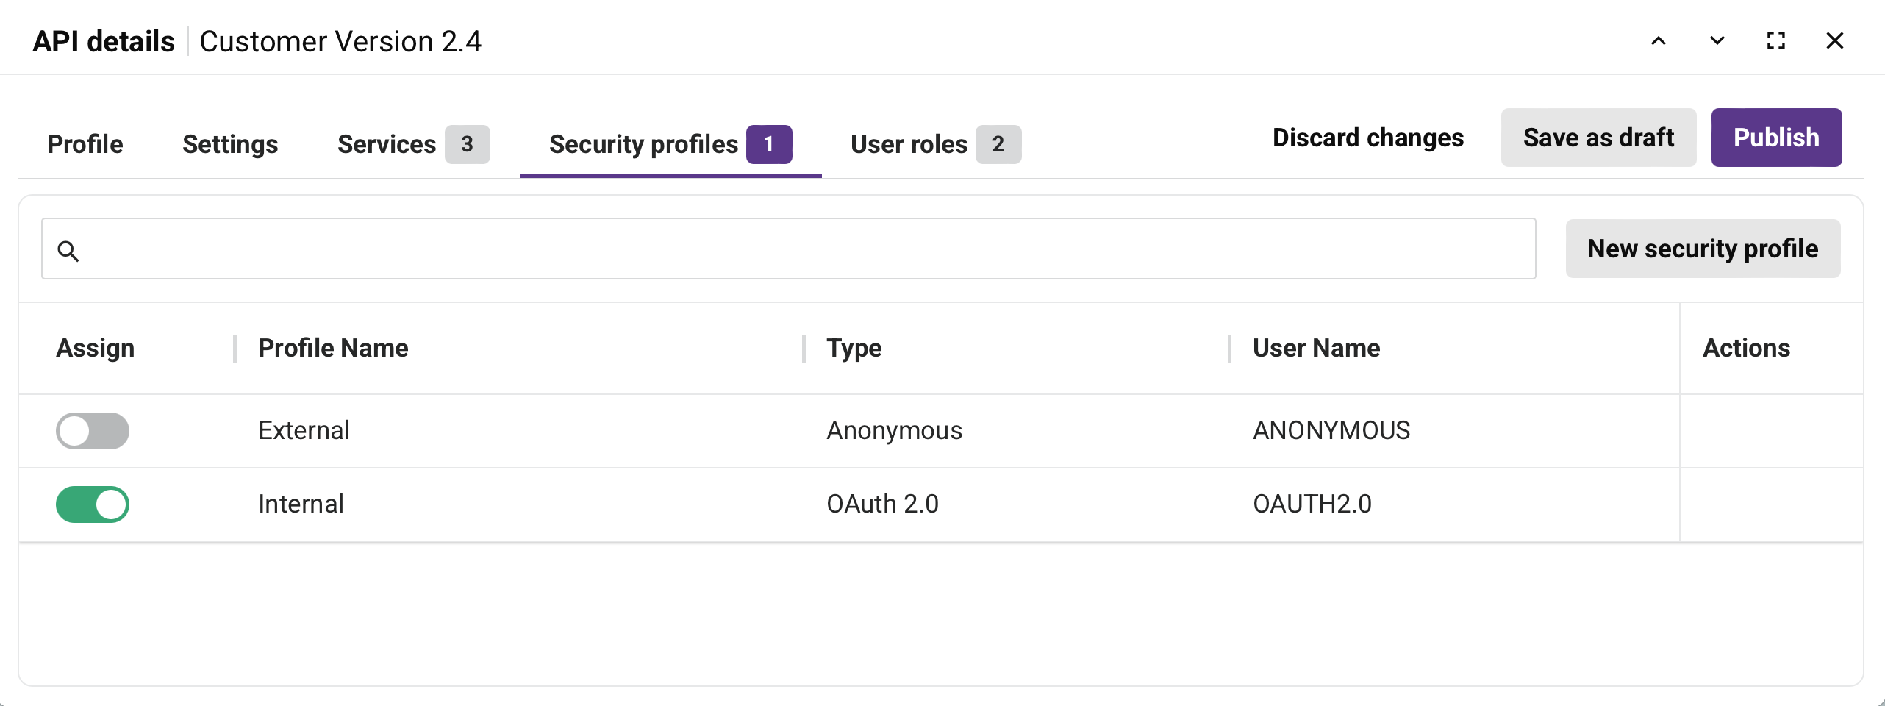Select the Profile tab
Image resolution: width=1885 pixels, height=706 pixels.
(x=85, y=144)
